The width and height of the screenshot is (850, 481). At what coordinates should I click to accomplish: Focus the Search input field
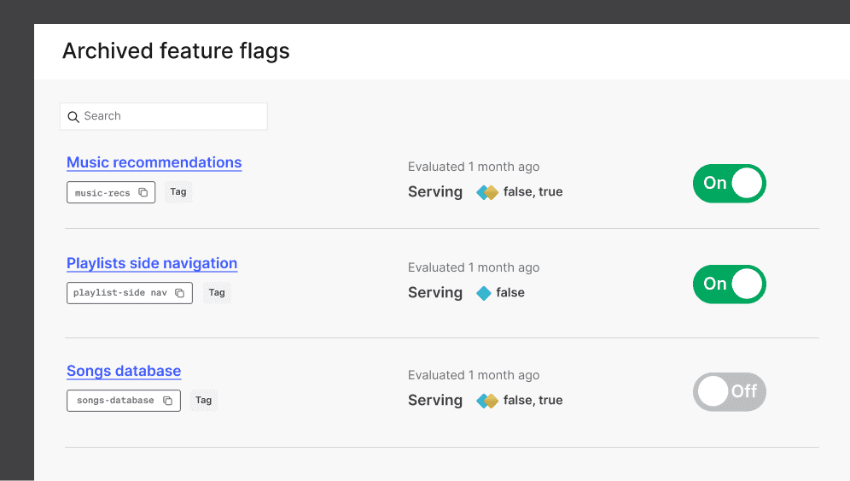tap(164, 116)
